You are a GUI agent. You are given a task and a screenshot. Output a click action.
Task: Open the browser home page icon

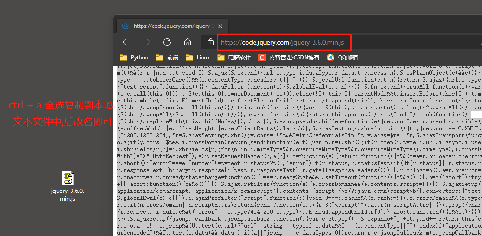pyautogui.click(x=188, y=42)
